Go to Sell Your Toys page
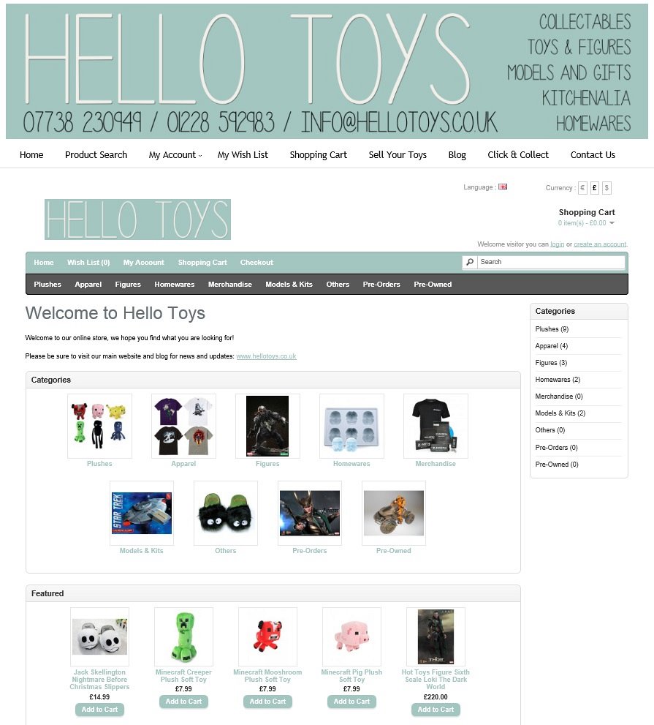654x725 pixels. (398, 155)
